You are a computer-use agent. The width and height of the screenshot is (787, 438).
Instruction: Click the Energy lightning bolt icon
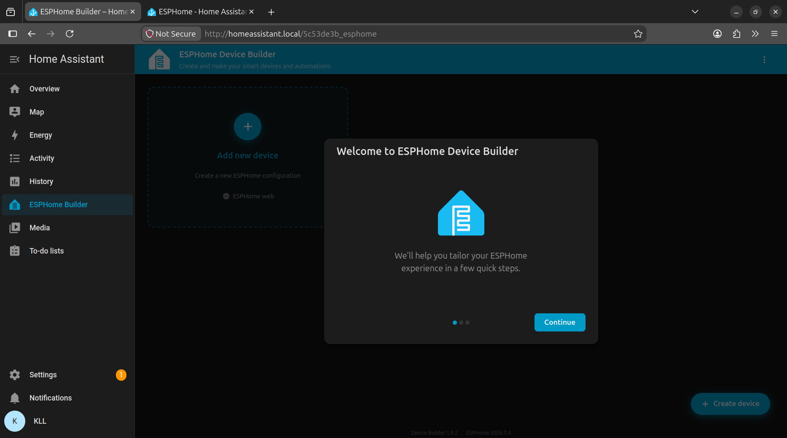(15, 135)
